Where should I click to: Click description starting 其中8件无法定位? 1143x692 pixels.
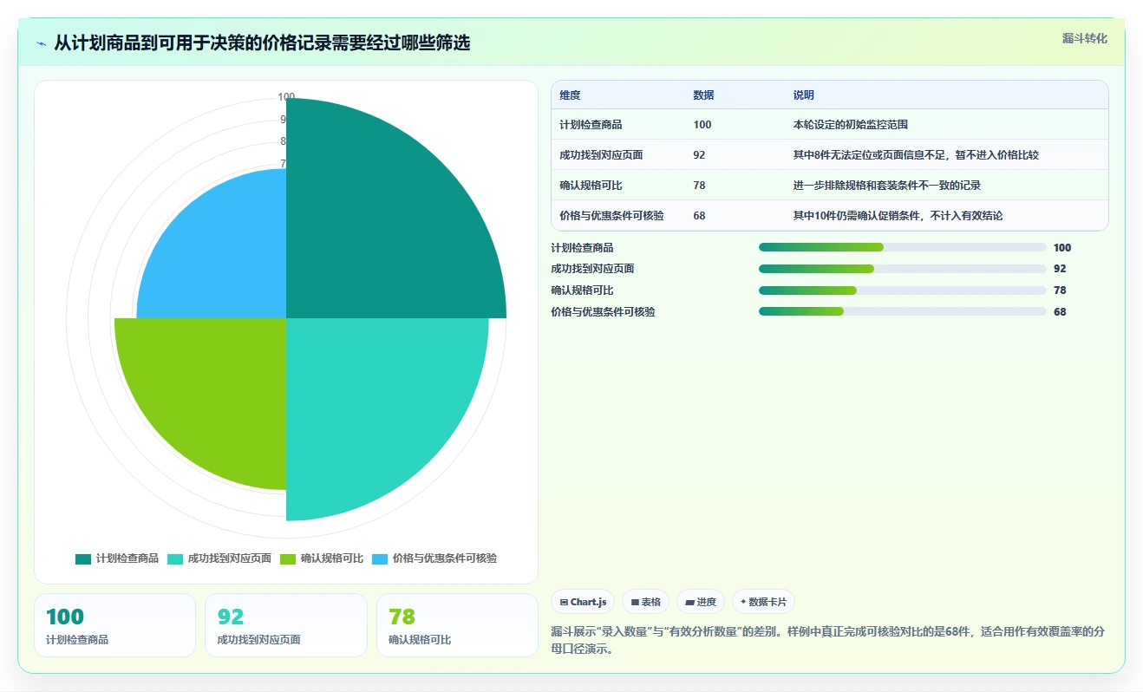coord(916,155)
